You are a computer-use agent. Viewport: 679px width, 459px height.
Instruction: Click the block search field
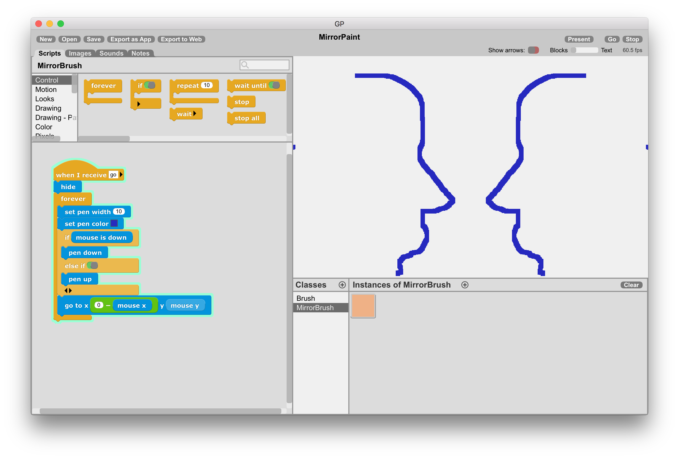point(265,65)
